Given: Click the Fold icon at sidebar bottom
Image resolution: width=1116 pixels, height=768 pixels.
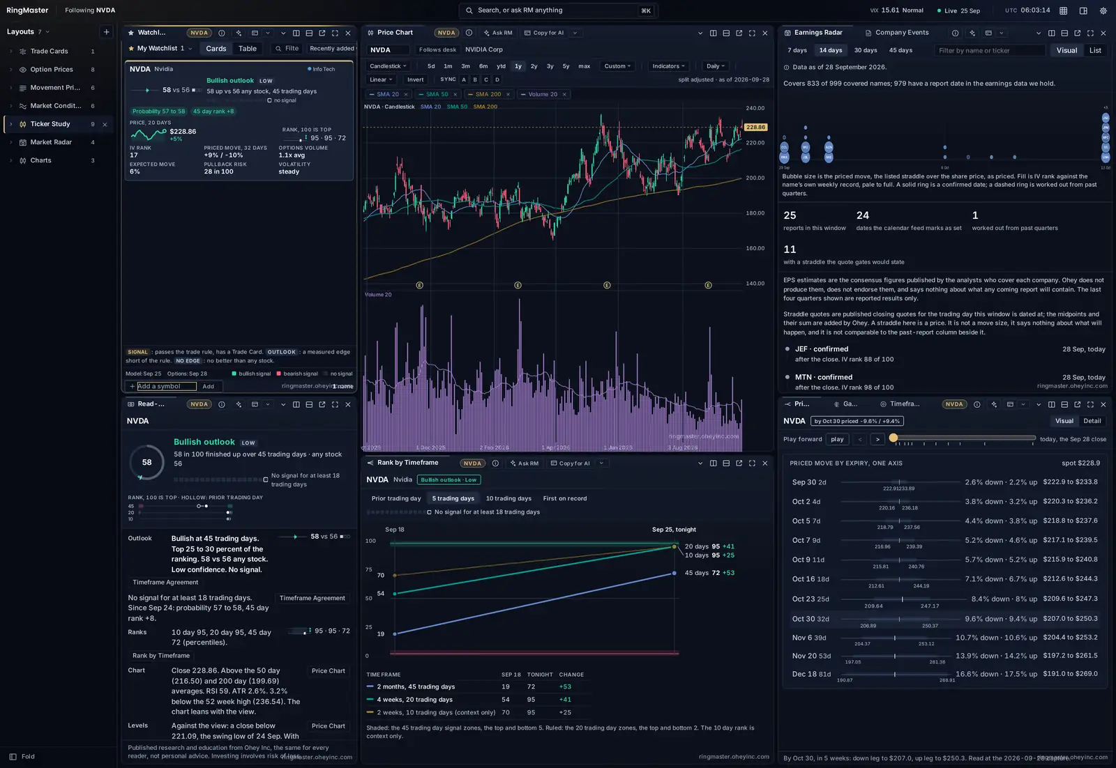Looking at the screenshot, I should [13, 756].
